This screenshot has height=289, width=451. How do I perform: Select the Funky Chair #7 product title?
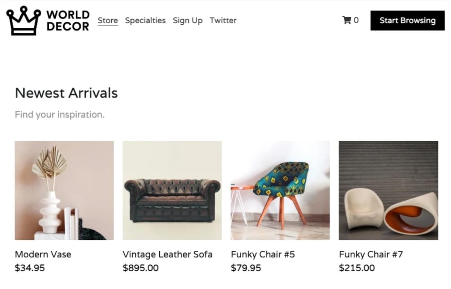point(371,254)
